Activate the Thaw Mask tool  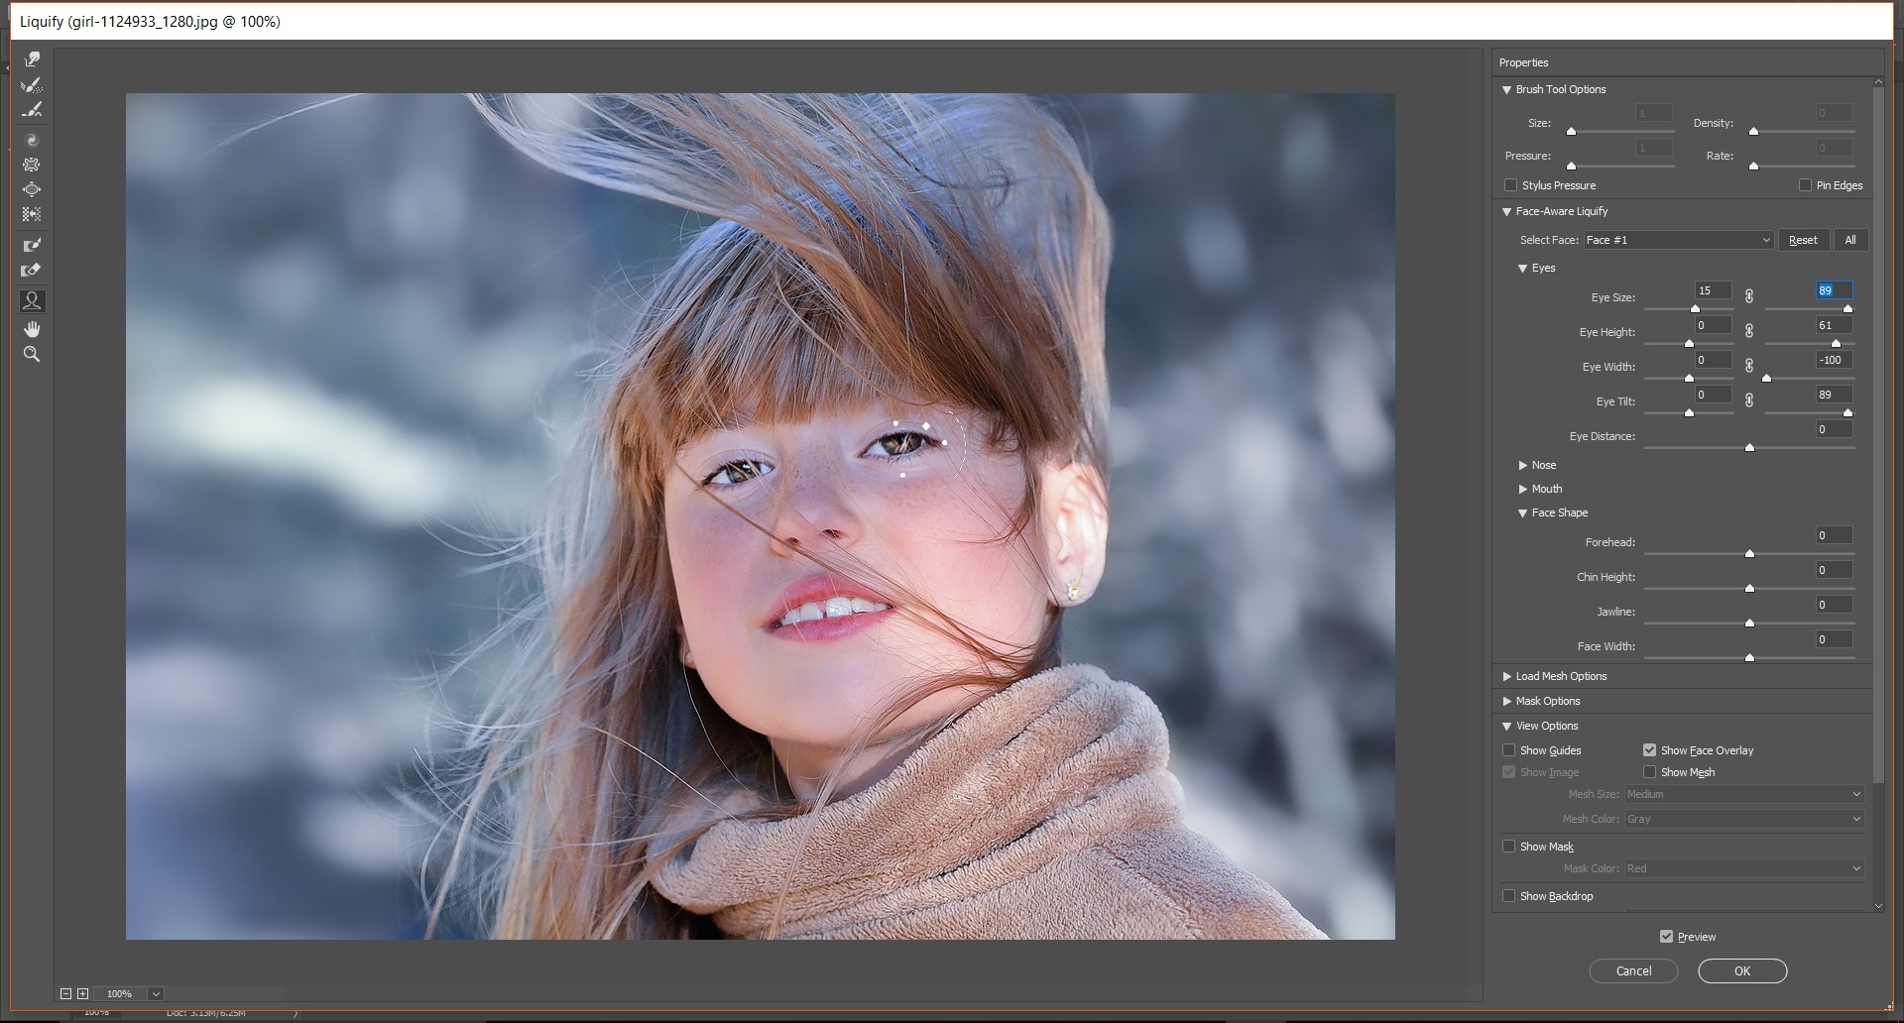coord(32,269)
